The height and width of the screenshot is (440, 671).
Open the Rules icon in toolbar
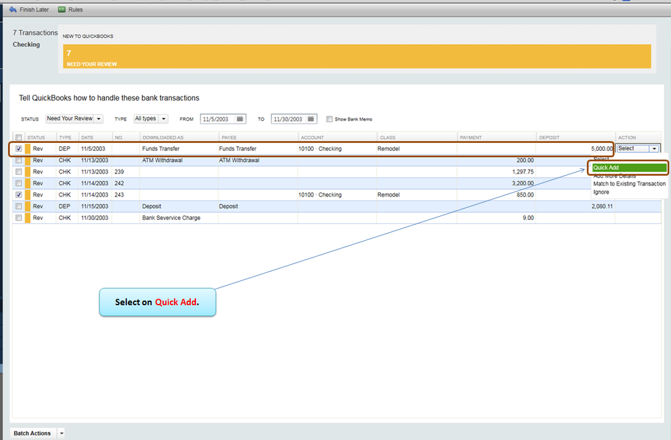pos(62,9)
